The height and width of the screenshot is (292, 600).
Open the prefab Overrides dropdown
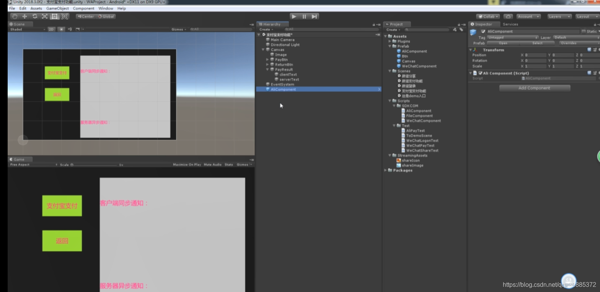click(579, 43)
